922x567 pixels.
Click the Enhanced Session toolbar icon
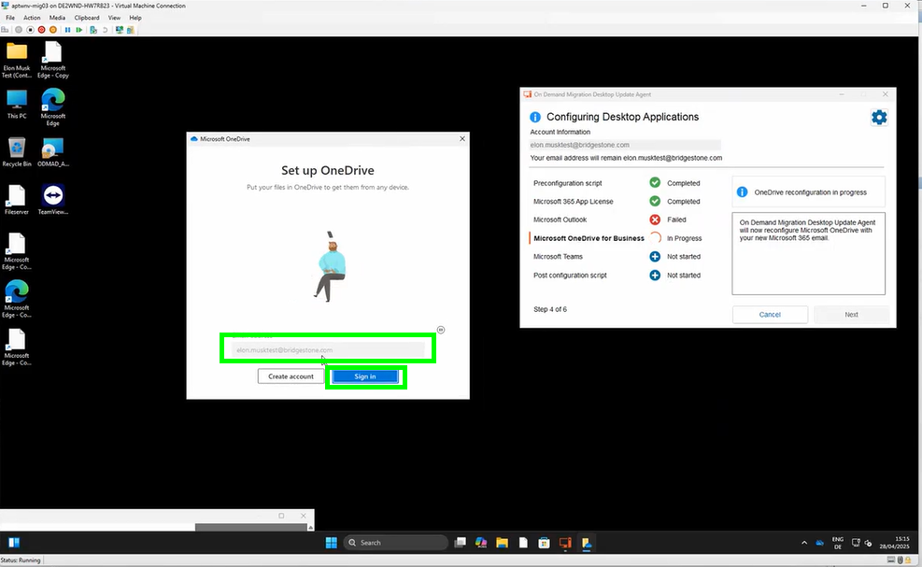pyautogui.click(x=120, y=29)
